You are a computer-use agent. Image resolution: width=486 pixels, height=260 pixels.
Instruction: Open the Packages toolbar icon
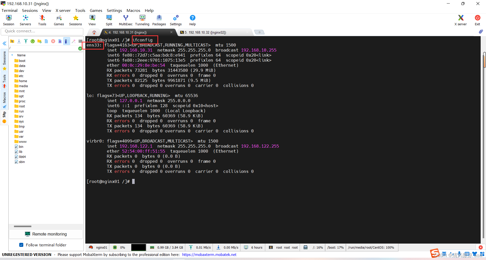point(159,20)
